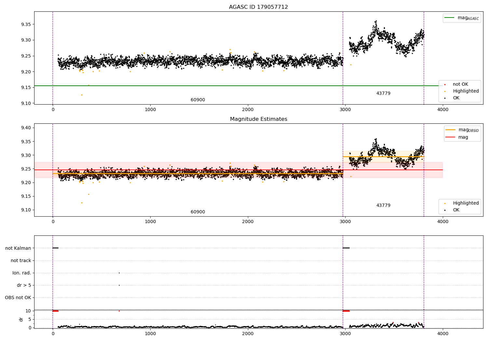Click '9.25' y tick in Magnitude Estimates plot
Viewport: 488px width, 341px height.
pos(26,169)
